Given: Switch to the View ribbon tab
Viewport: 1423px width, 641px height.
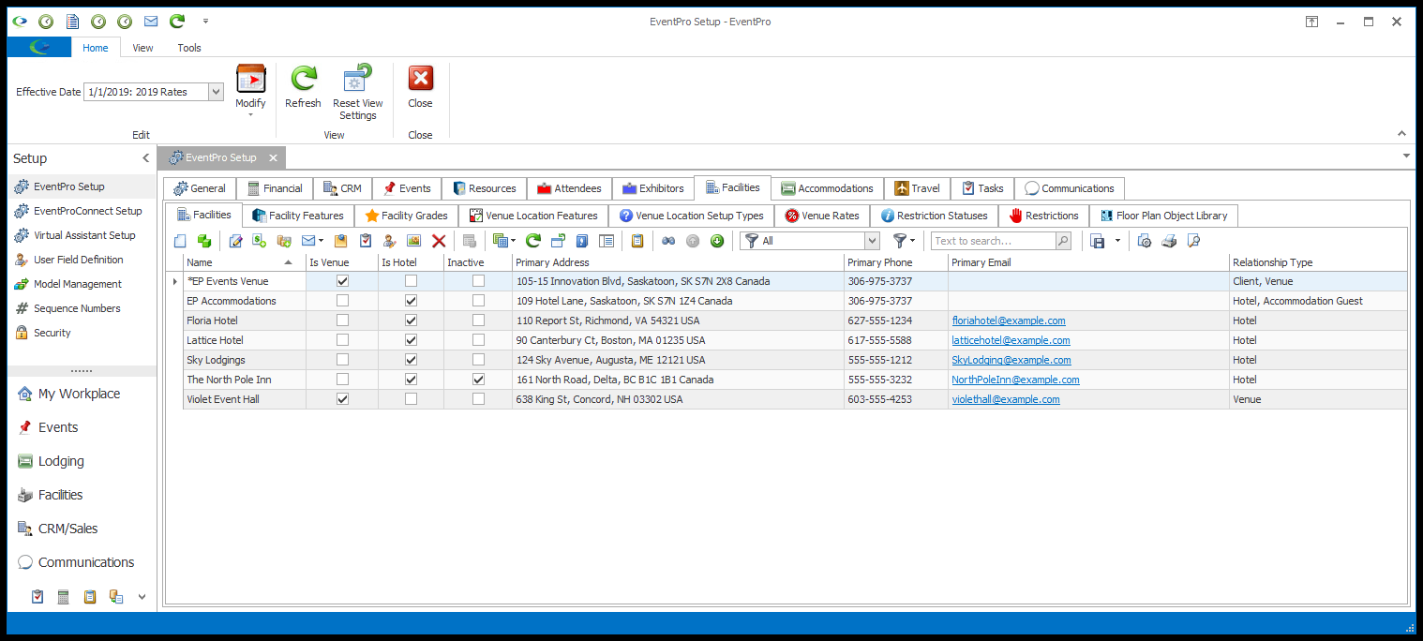Looking at the screenshot, I should point(142,48).
